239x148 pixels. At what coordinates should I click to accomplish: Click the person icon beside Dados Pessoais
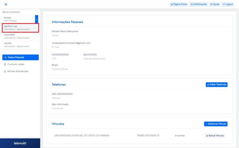tap(5, 57)
